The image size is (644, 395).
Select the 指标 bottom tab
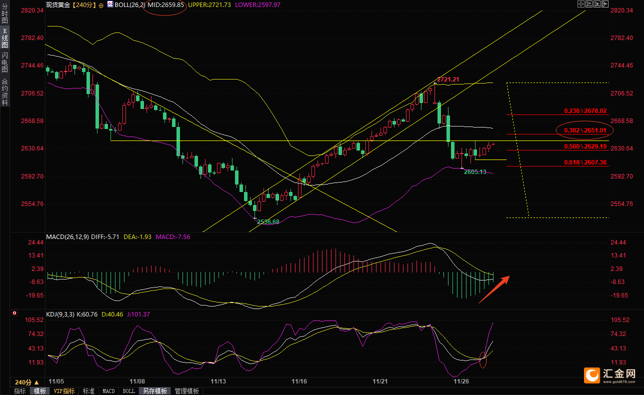(19, 391)
